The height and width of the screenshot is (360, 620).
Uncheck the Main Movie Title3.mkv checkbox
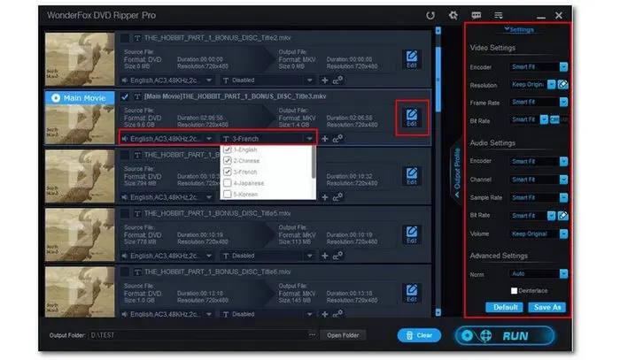coord(125,96)
